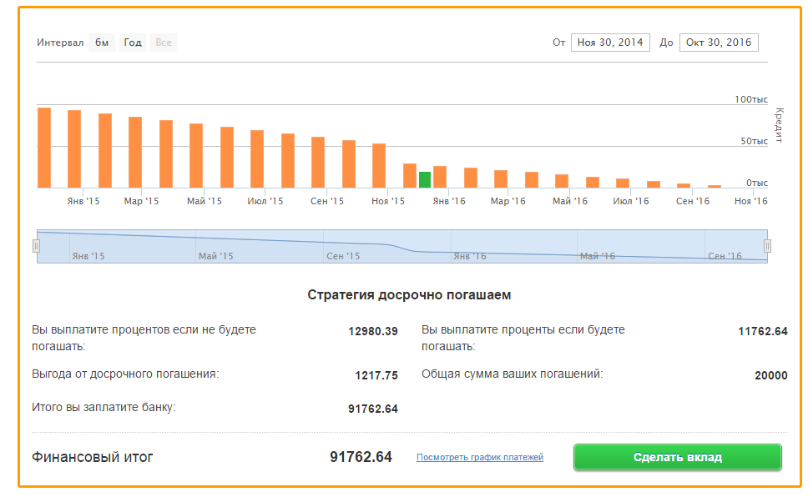Click the last, smallest orange bar
Image resolution: width=808 pixels, height=497 pixels.
pyautogui.click(x=714, y=186)
